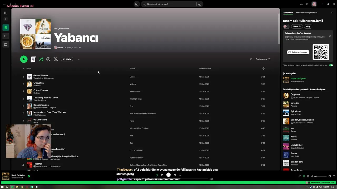Toggle allowing others to change playback
The width and height of the screenshot is (337, 189).
tap(331, 65)
